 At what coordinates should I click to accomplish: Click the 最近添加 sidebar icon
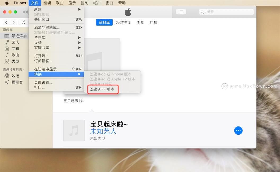point(7,36)
